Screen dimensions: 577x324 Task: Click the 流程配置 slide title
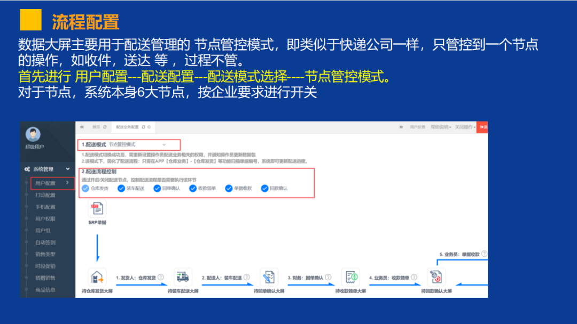click(x=85, y=22)
